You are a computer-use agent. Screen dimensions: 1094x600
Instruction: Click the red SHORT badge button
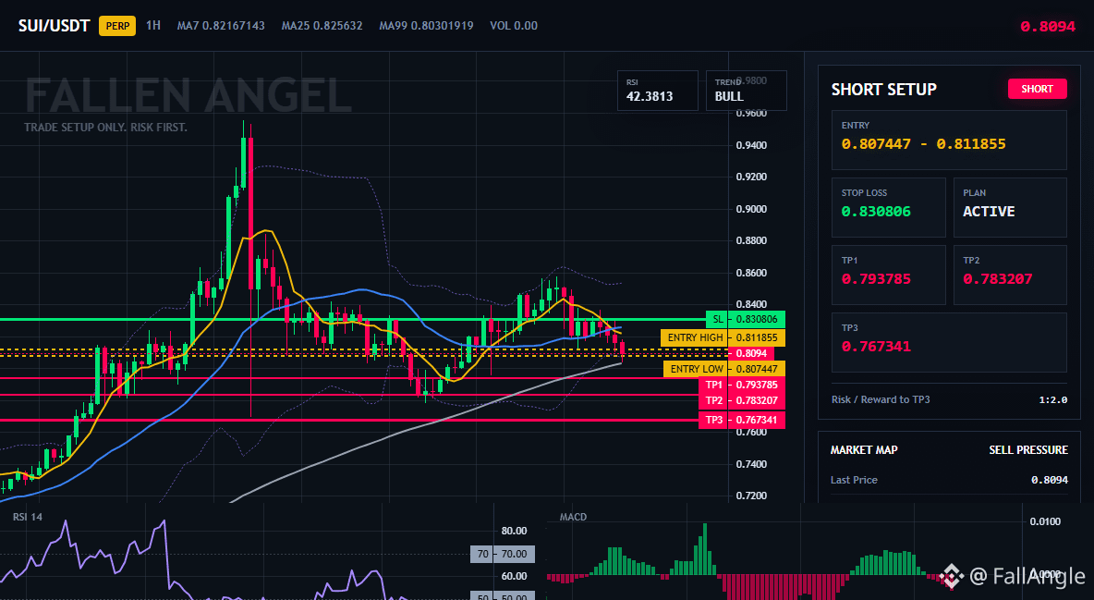pos(1038,89)
